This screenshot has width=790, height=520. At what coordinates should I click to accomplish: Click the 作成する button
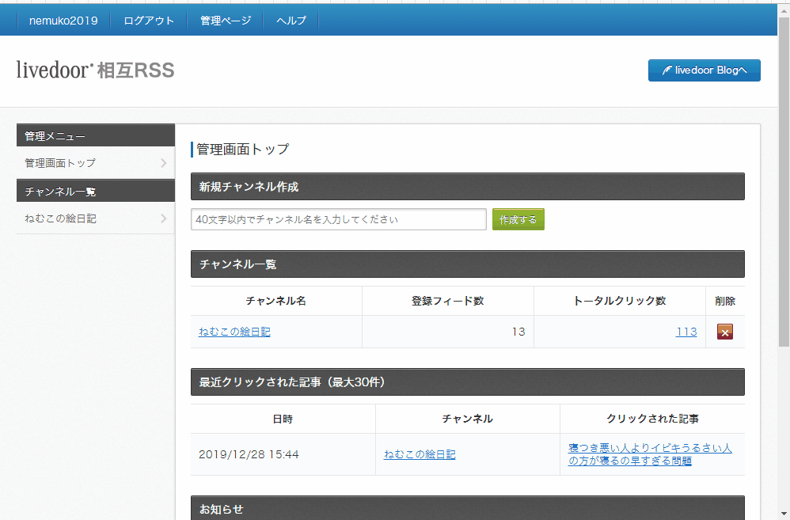point(518,219)
